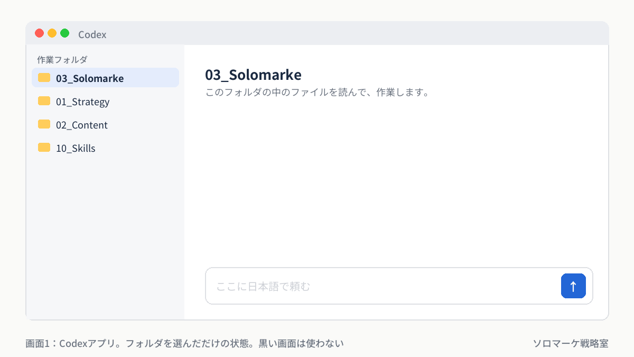Click the 作業フォルダ sidebar heading
The height and width of the screenshot is (357, 634).
pos(62,60)
